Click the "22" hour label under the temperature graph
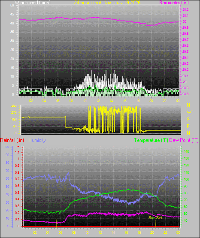 (x=165, y=232)
